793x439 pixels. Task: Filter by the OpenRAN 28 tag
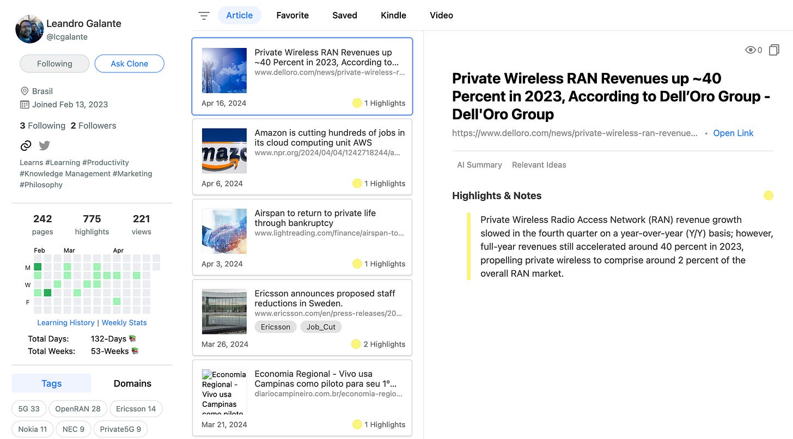click(x=78, y=408)
